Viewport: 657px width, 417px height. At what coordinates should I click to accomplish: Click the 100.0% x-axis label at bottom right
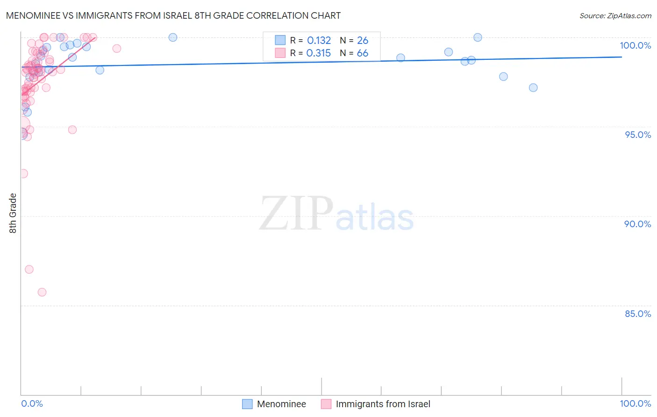[x=635, y=403]
